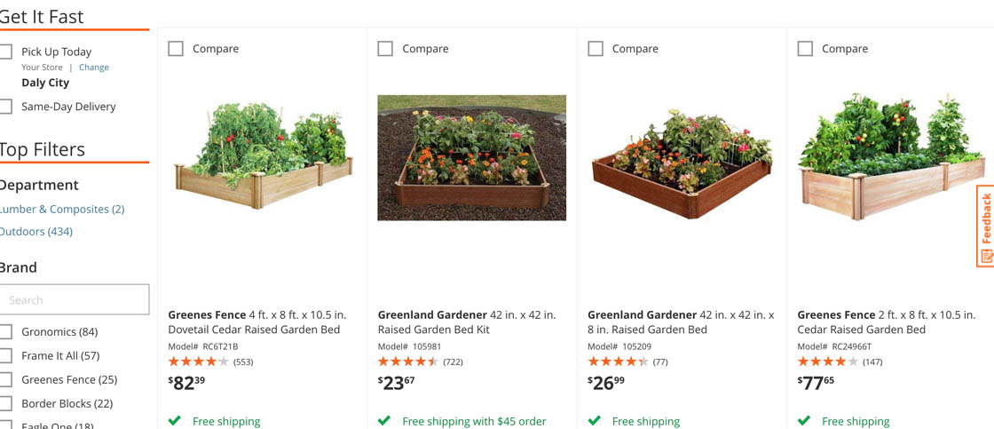The height and width of the screenshot is (429, 994).
Task: Select the Frame It All brand filter
Action: click(x=6, y=356)
